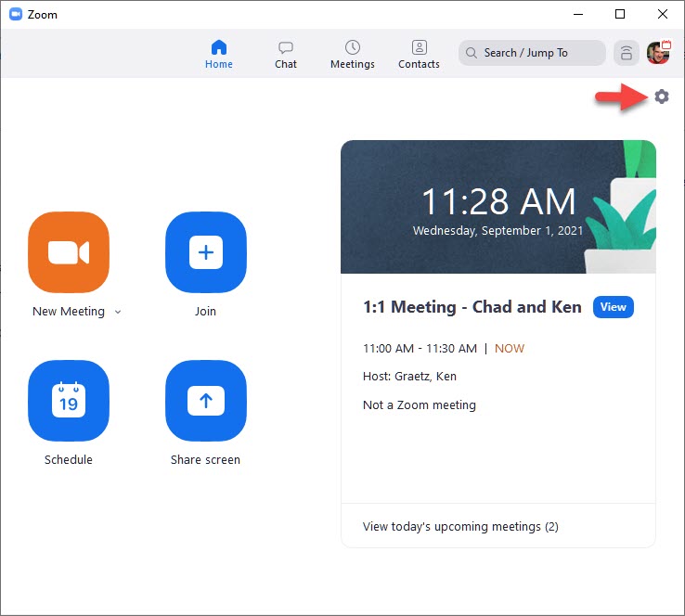This screenshot has height=616, width=685.
Task: Click the Share screen arrow icon
Action: [205, 401]
